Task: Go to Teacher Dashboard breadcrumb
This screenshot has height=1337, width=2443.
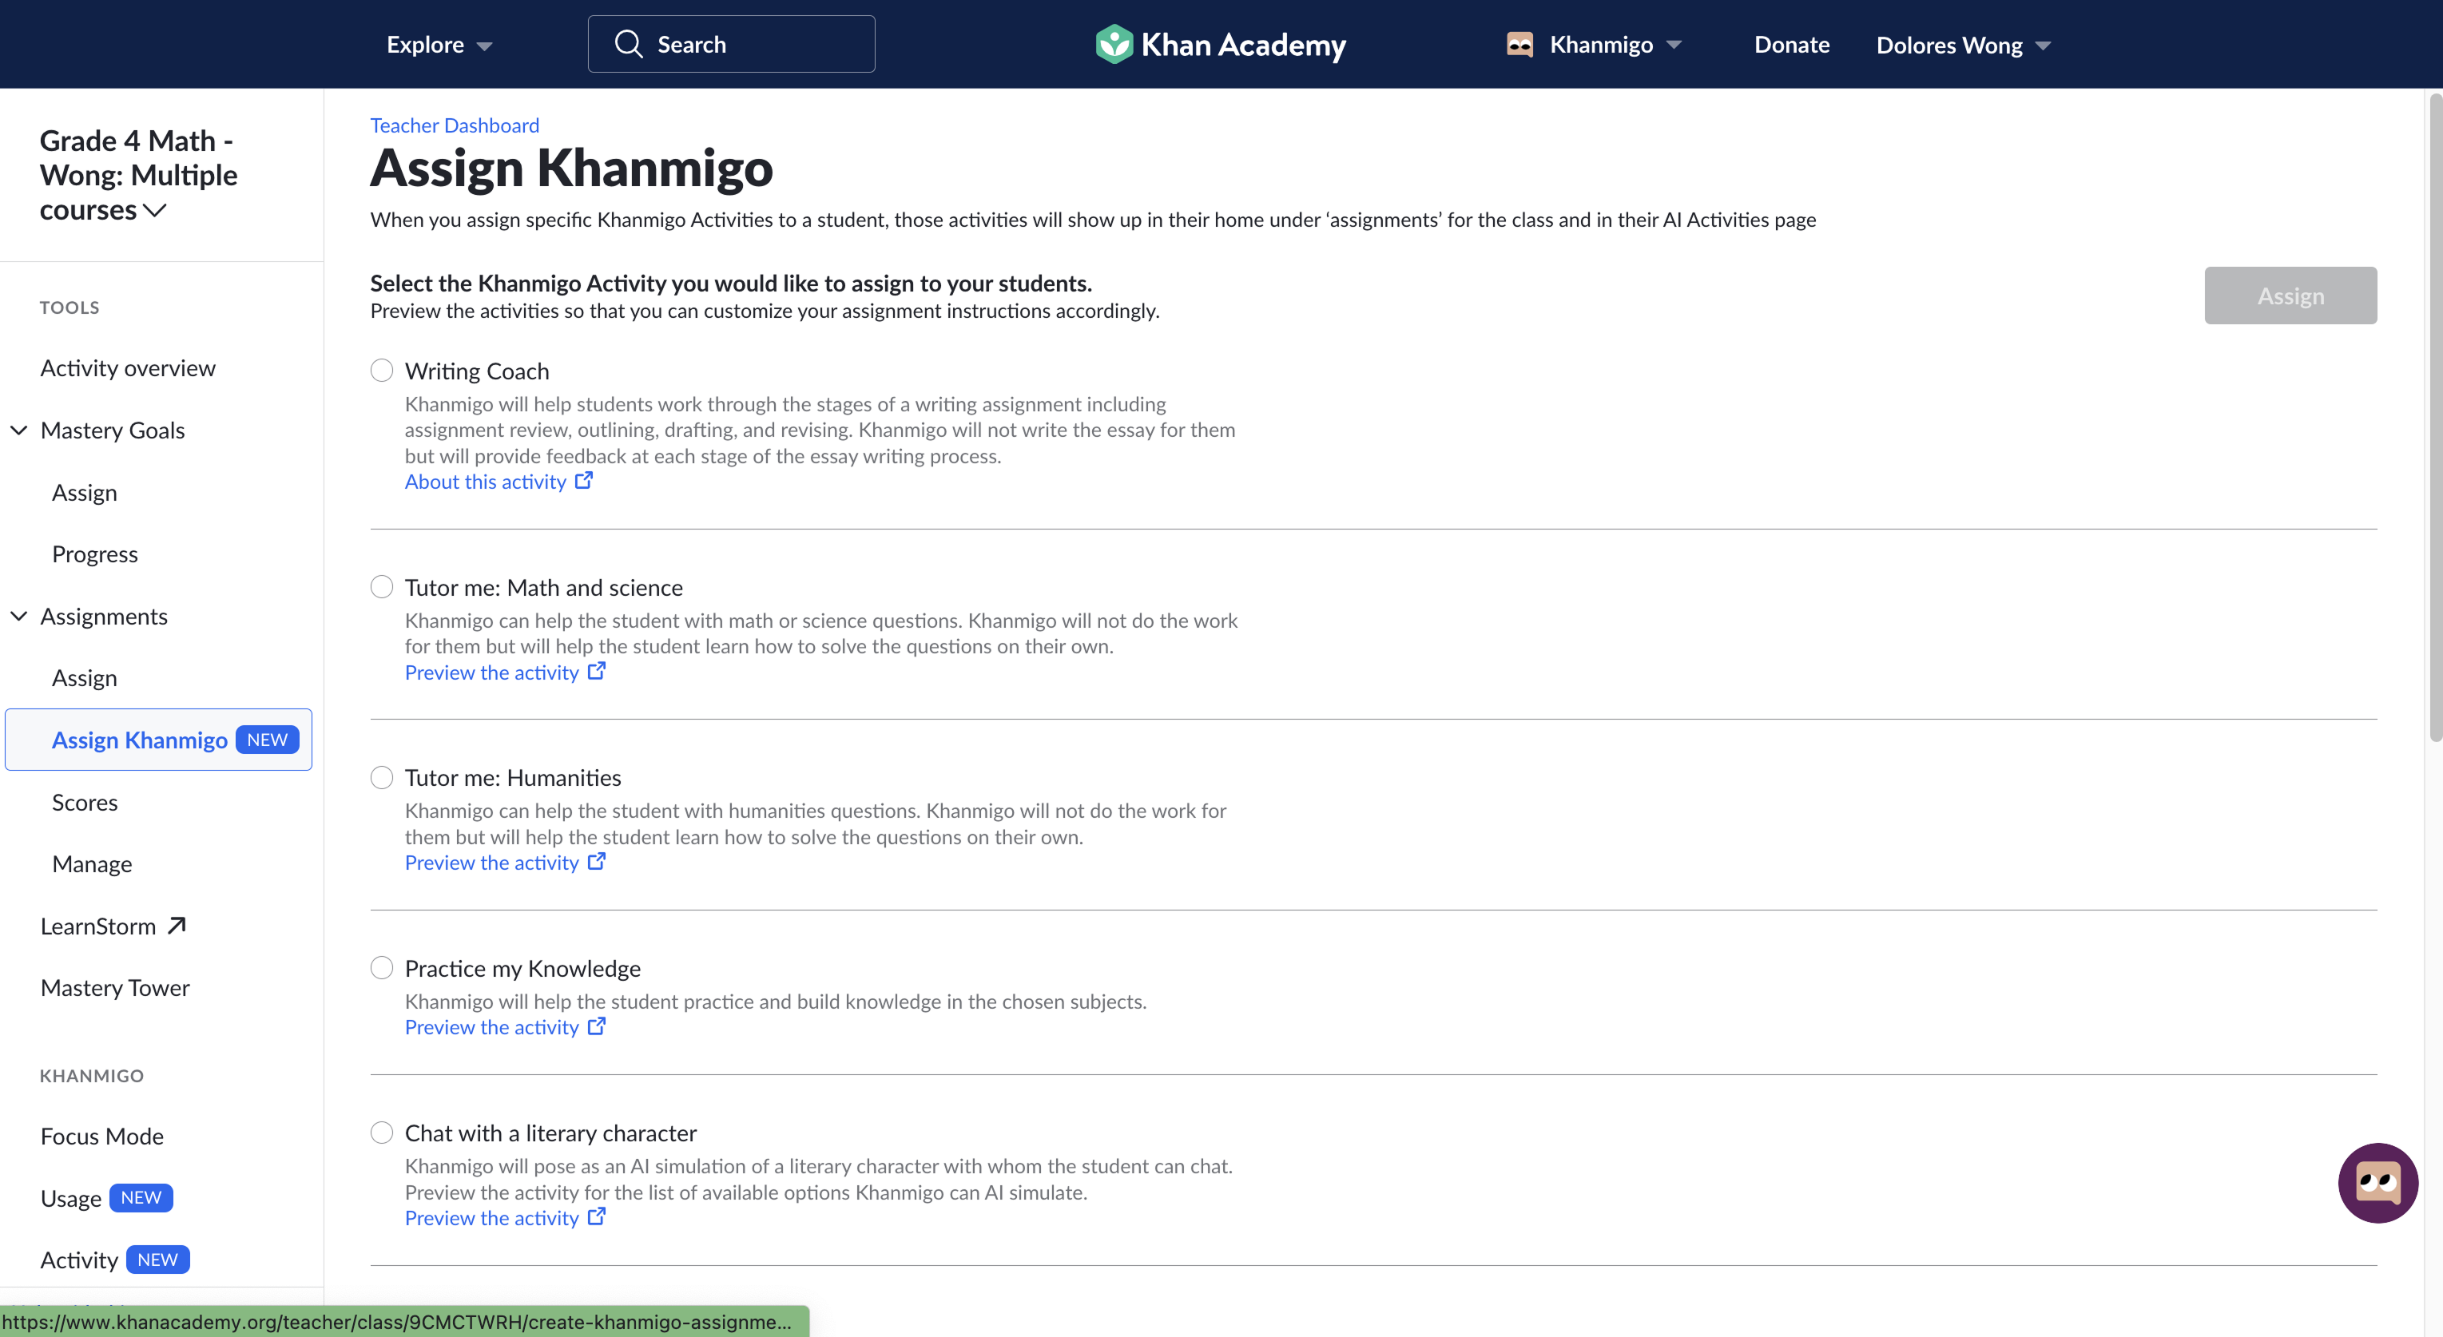Action: pos(455,125)
